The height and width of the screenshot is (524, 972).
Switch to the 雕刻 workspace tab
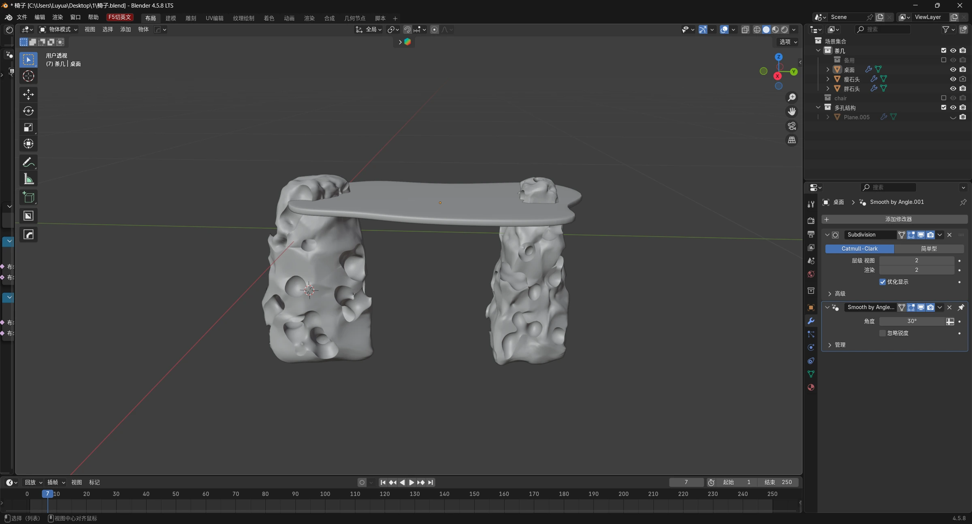click(191, 18)
